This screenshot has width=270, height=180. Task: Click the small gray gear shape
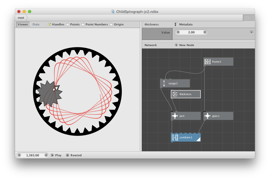[50, 94]
